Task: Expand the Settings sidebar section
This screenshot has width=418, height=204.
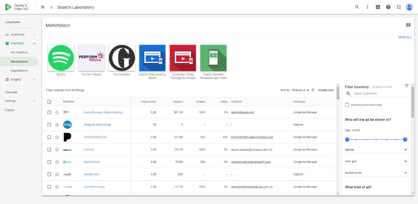Action: [34, 101]
